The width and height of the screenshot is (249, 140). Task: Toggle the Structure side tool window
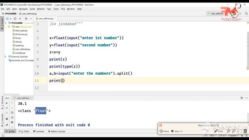[2, 102]
